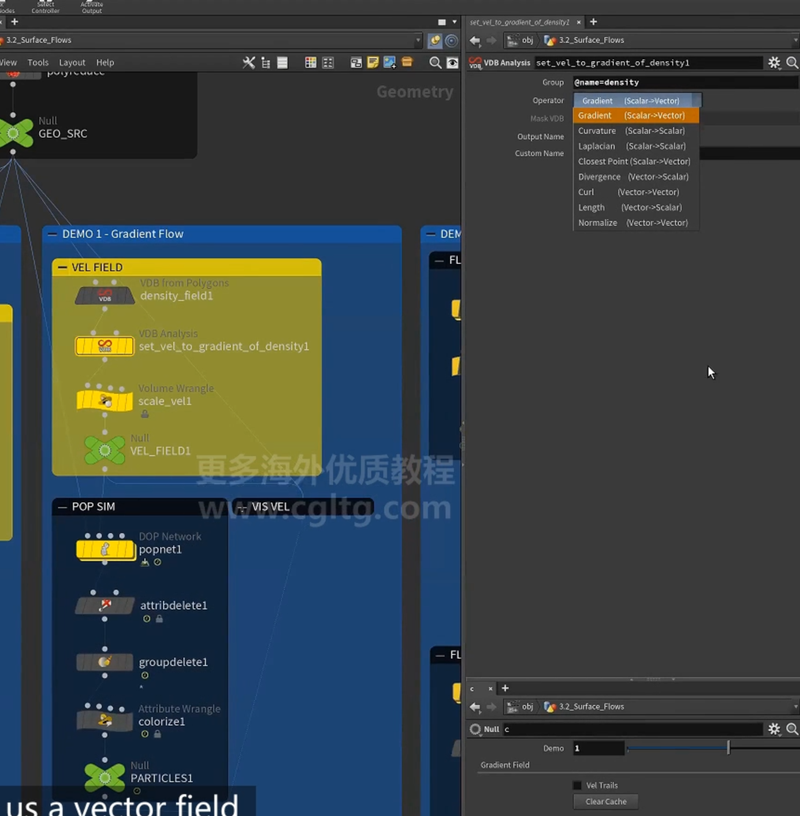
Task: Click the back arrow in parameter pane
Action: click(x=475, y=40)
